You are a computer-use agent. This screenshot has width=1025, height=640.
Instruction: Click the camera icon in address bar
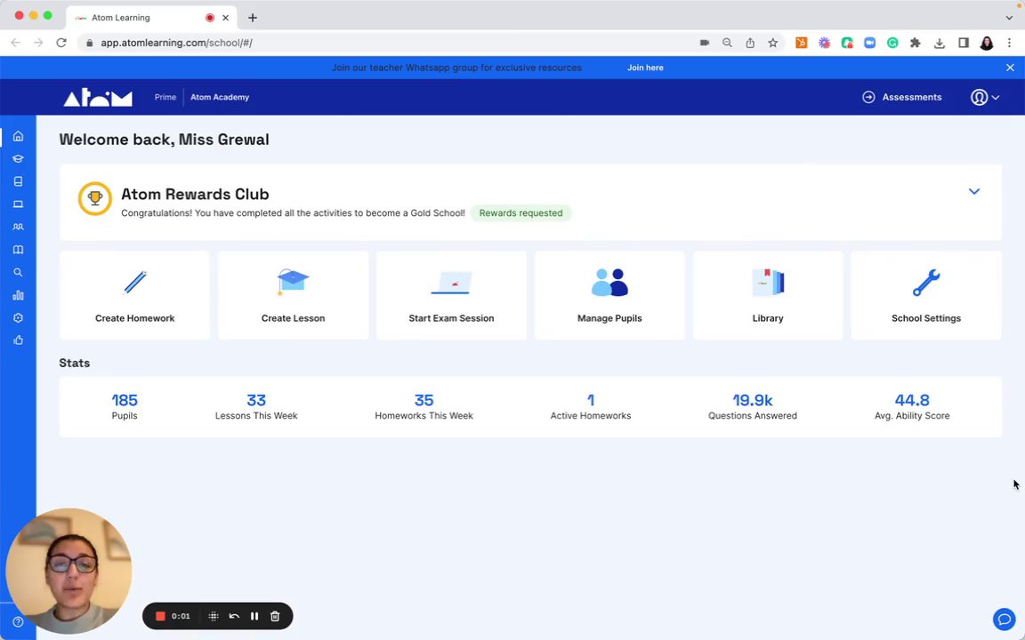(704, 43)
